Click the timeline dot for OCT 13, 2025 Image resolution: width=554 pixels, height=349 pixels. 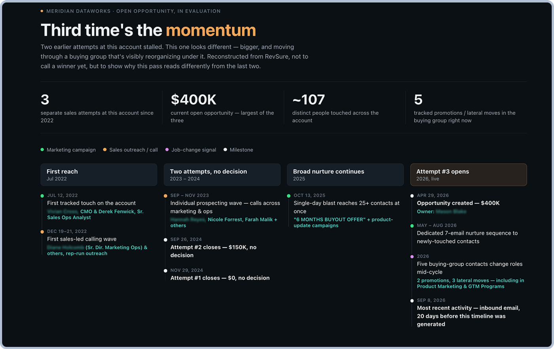pyautogui.click(x=289, y=196)
